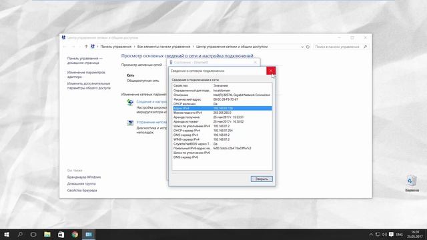Open Изменить дополнительные параметры общего доступа

coord(89,86)
